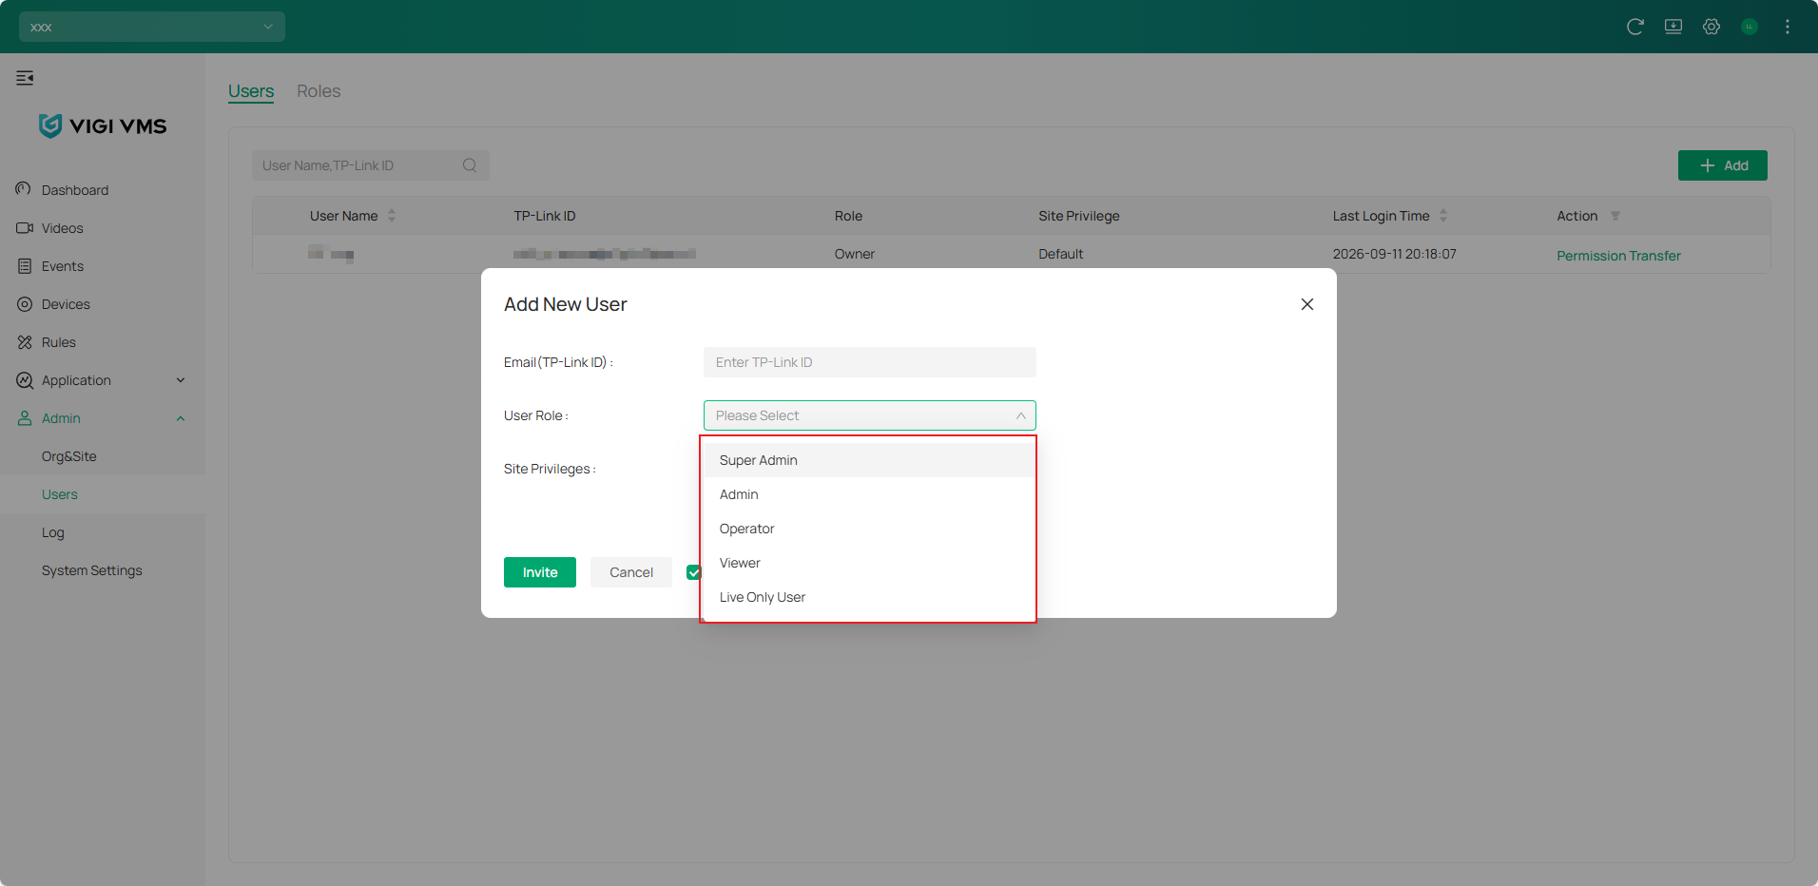Collapse the Admin menu chevron
Viewport: 1818px width, 886px height.
(181, 418)
